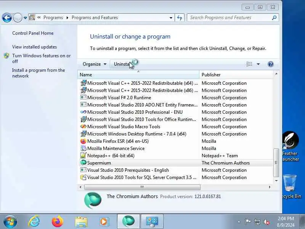This screenshot has width=305, height=229.
Task: Click the muted volume tray icon
Action: pos(266,222)
